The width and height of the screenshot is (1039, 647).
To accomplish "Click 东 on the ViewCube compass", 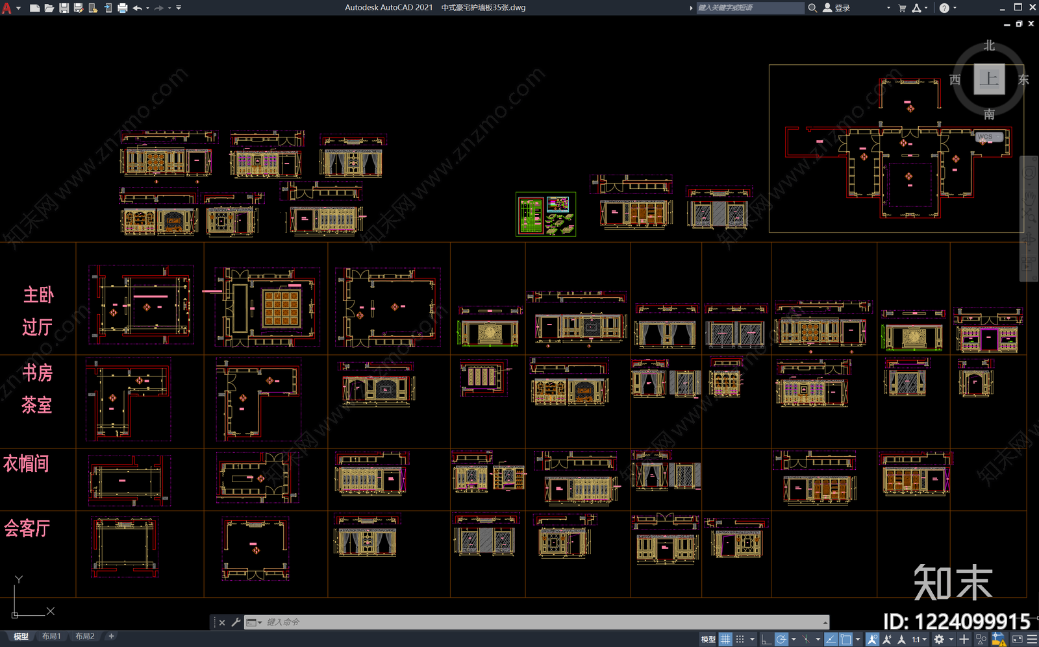I will [1023, 79].
